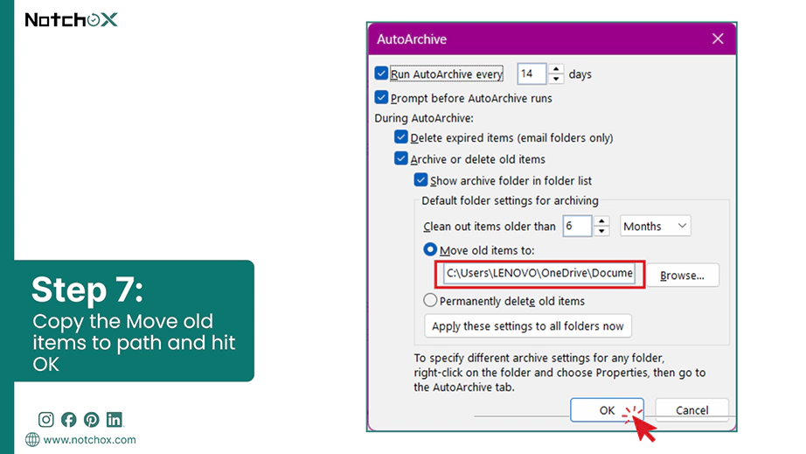Click the AutoArchive title bar text
Screen dimensions: 806x454
tap(412, 39)
